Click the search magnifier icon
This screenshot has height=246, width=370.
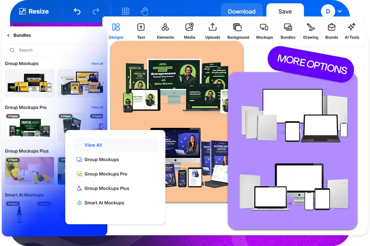12,50
